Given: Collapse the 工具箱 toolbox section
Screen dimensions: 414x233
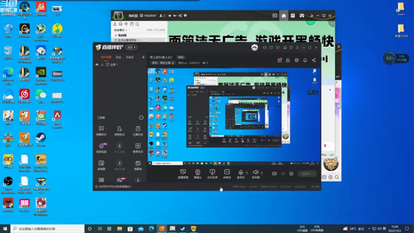Looking at the screenshot, I should [141, 118].
